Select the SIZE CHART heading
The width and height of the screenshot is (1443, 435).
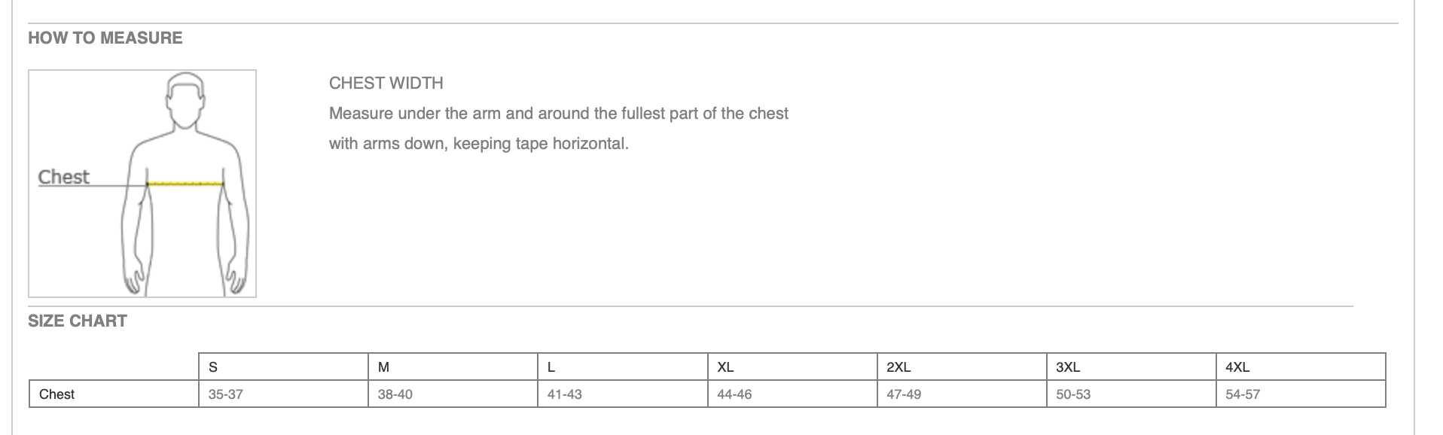point(78,321)
